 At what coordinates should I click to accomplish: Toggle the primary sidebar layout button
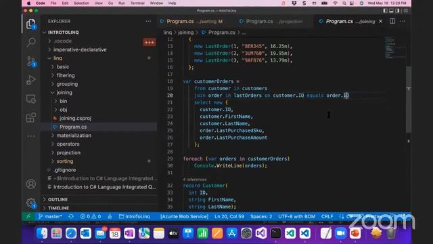tap(385, 11)
